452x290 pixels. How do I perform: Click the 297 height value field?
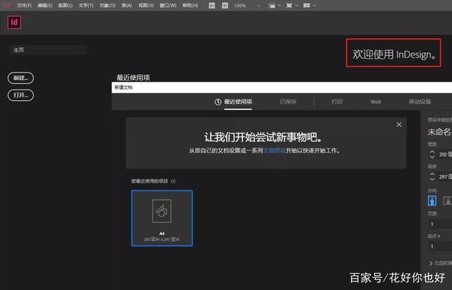tap(446, 177)
